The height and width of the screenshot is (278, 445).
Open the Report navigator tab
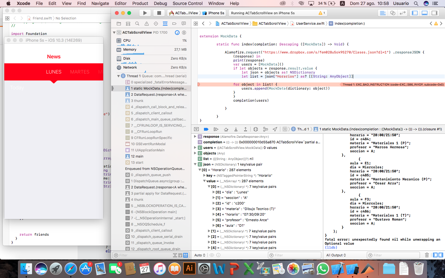184,23
